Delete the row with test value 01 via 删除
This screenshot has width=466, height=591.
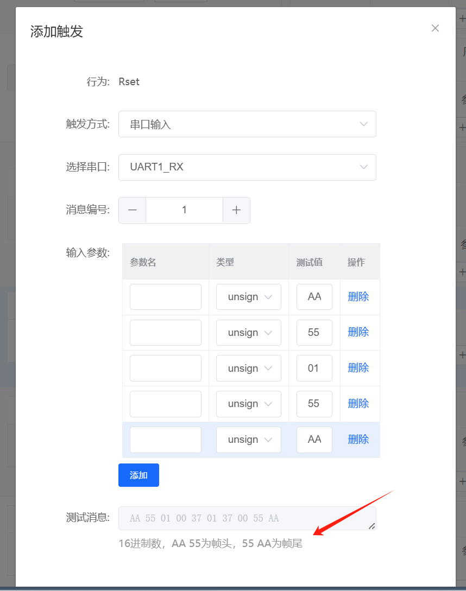pyautogui.click(x=358, y=368)
